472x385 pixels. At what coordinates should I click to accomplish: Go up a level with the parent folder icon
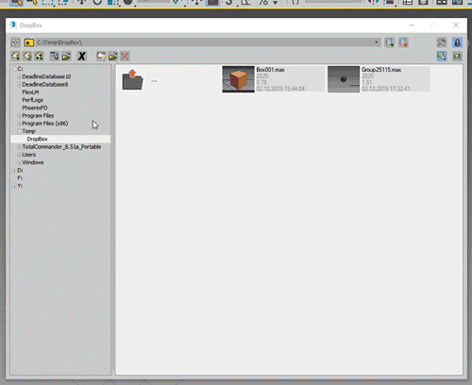pos(132,79)
